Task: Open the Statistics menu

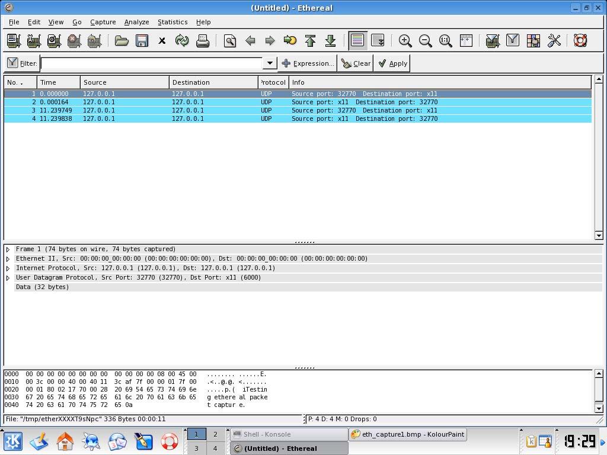Action: [x=172, y=22]
